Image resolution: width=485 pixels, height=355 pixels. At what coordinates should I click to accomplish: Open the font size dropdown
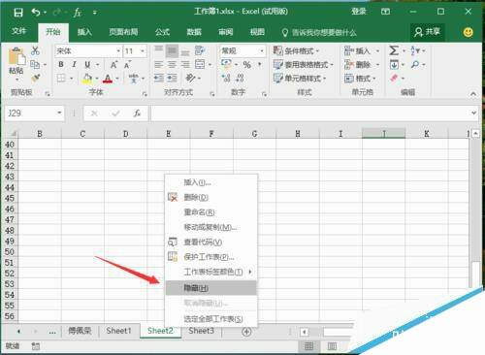coord(143,51)
